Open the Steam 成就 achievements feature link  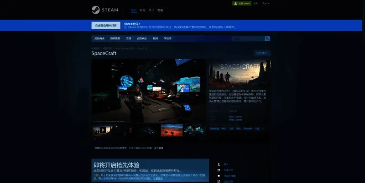(230, 176)
